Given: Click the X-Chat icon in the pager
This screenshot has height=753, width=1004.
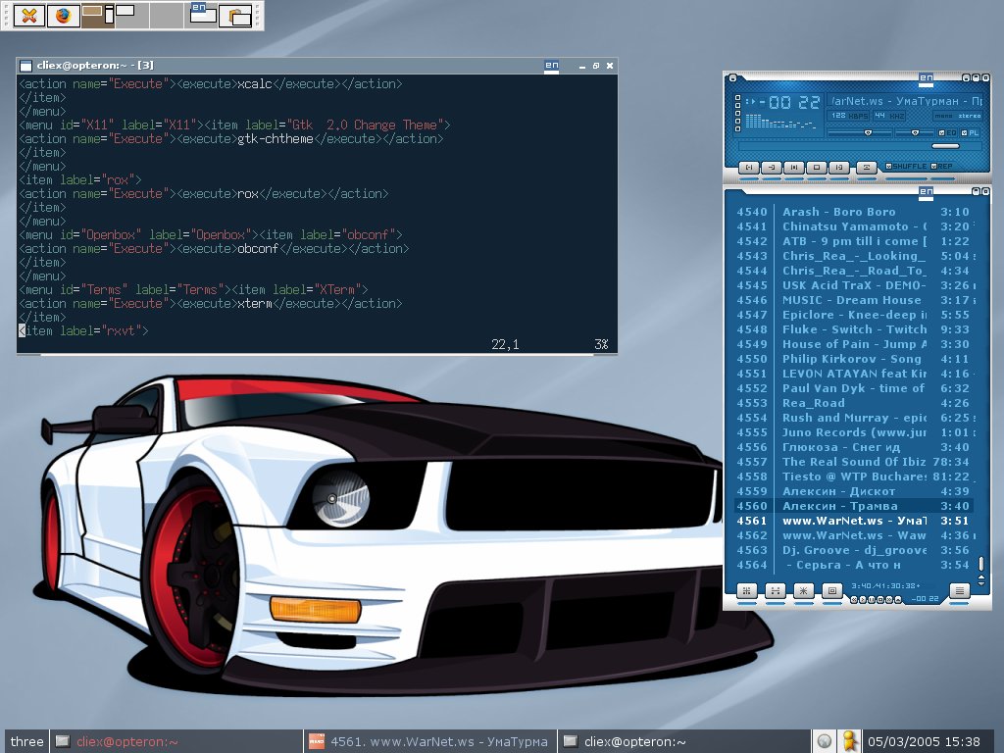Looking at the screenshot, I should click(x=28, y=15).
